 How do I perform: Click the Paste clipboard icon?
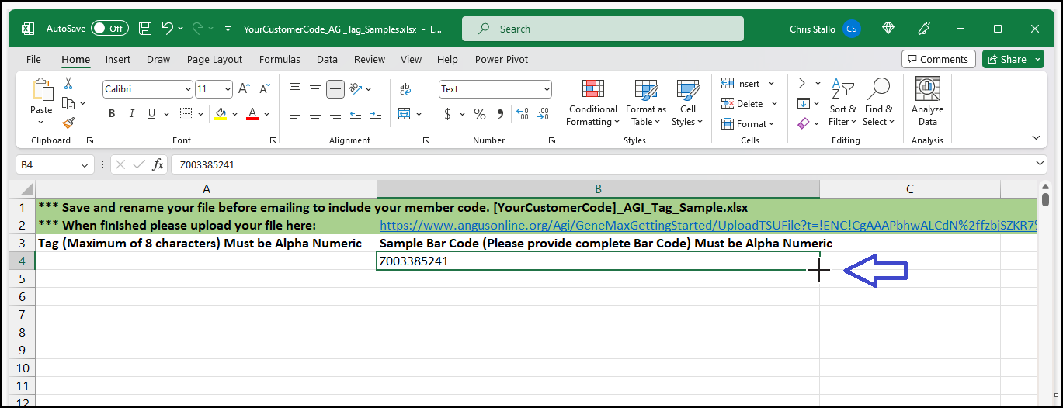[x=41, y=89]
